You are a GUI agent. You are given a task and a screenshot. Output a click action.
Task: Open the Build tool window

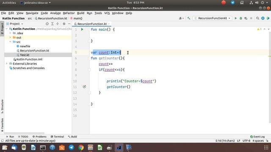[72, 136]
